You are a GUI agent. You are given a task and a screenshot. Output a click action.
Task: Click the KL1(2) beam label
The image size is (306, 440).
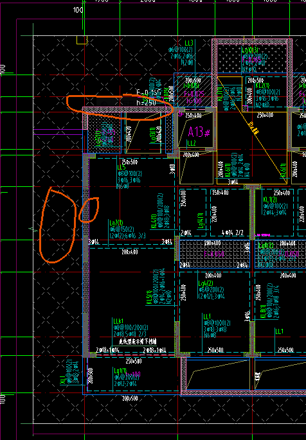(270, 200)
